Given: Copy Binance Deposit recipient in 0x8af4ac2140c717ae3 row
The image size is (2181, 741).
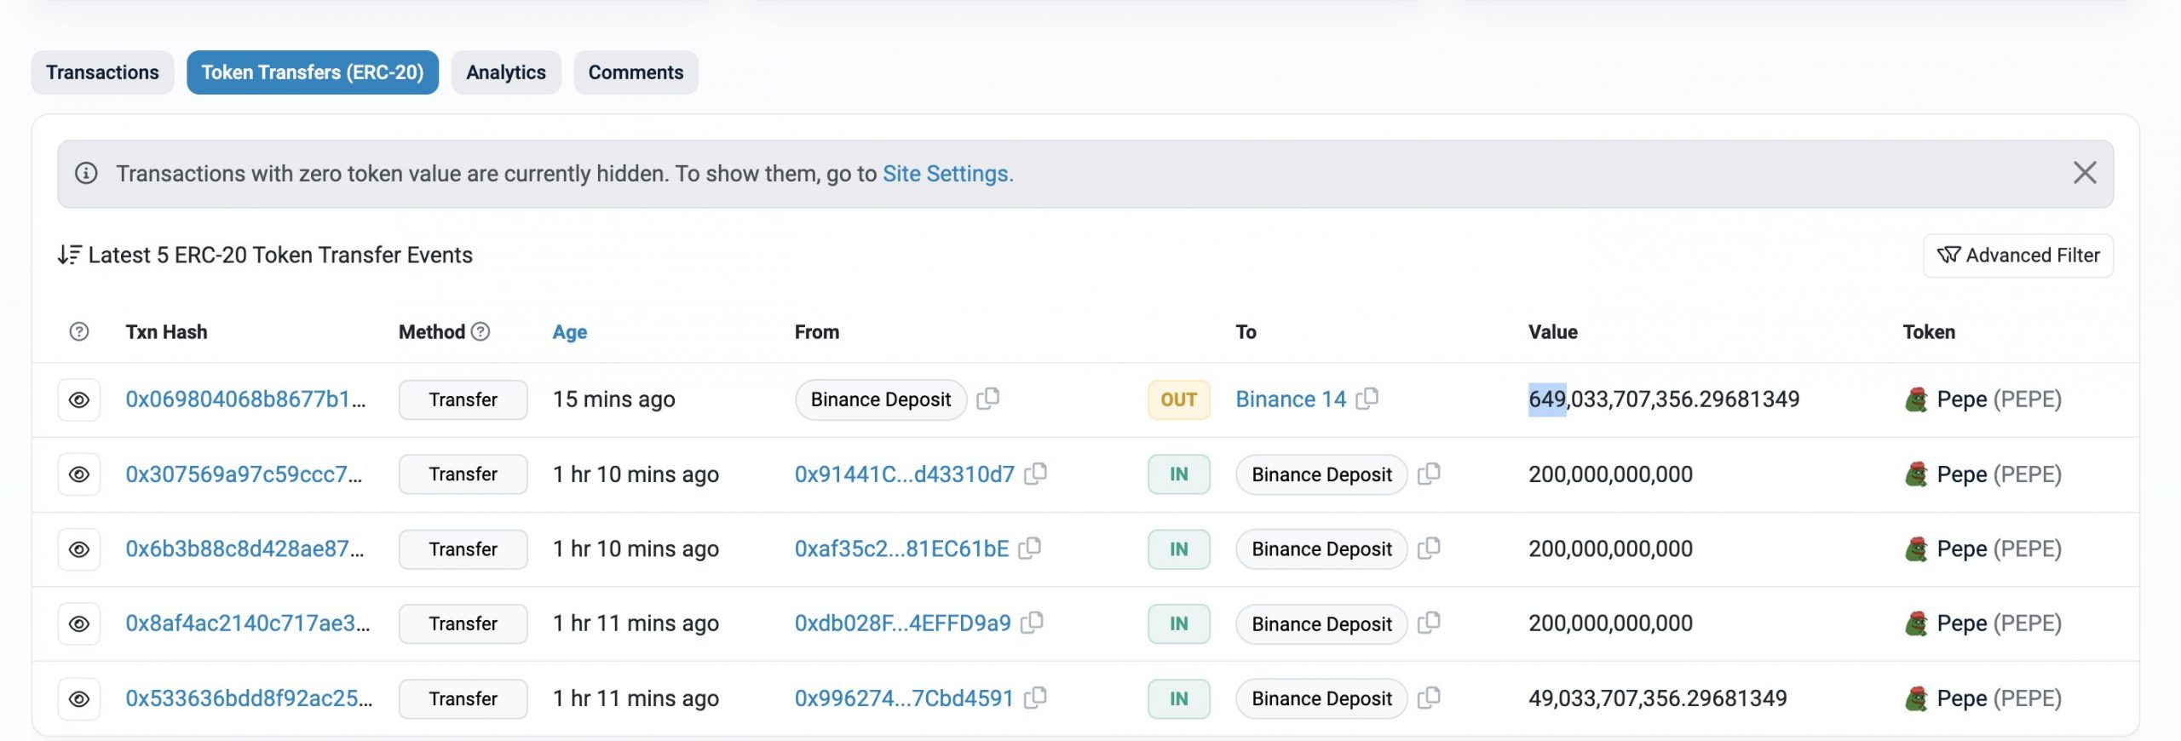Looking at the screenshot, I should pos(1430,622).
